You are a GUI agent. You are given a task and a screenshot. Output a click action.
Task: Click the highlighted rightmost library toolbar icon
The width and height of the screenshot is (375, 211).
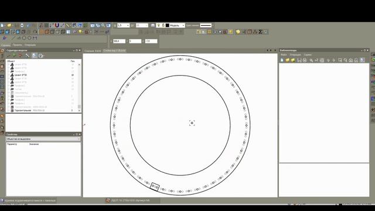tap(363, 60)
